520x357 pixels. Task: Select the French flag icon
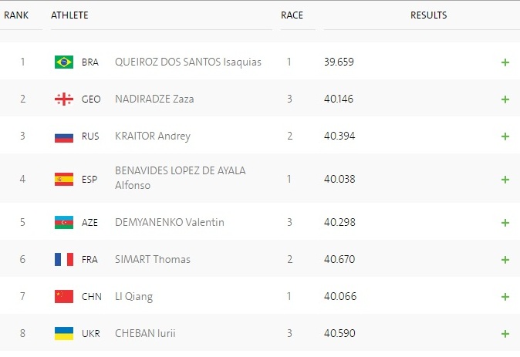click(64, 260)
